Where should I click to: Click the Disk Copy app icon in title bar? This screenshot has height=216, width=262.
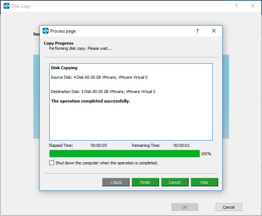tap(6, 6)
